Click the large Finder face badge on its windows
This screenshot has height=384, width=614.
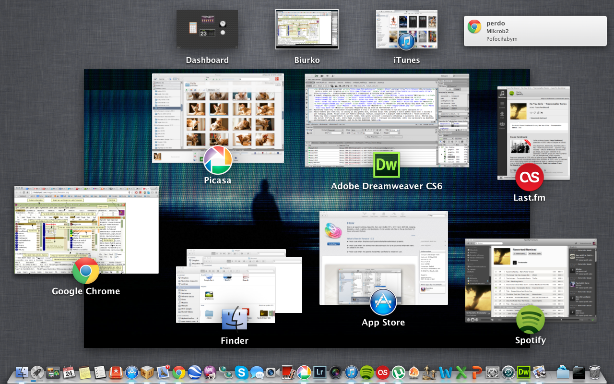235,320
